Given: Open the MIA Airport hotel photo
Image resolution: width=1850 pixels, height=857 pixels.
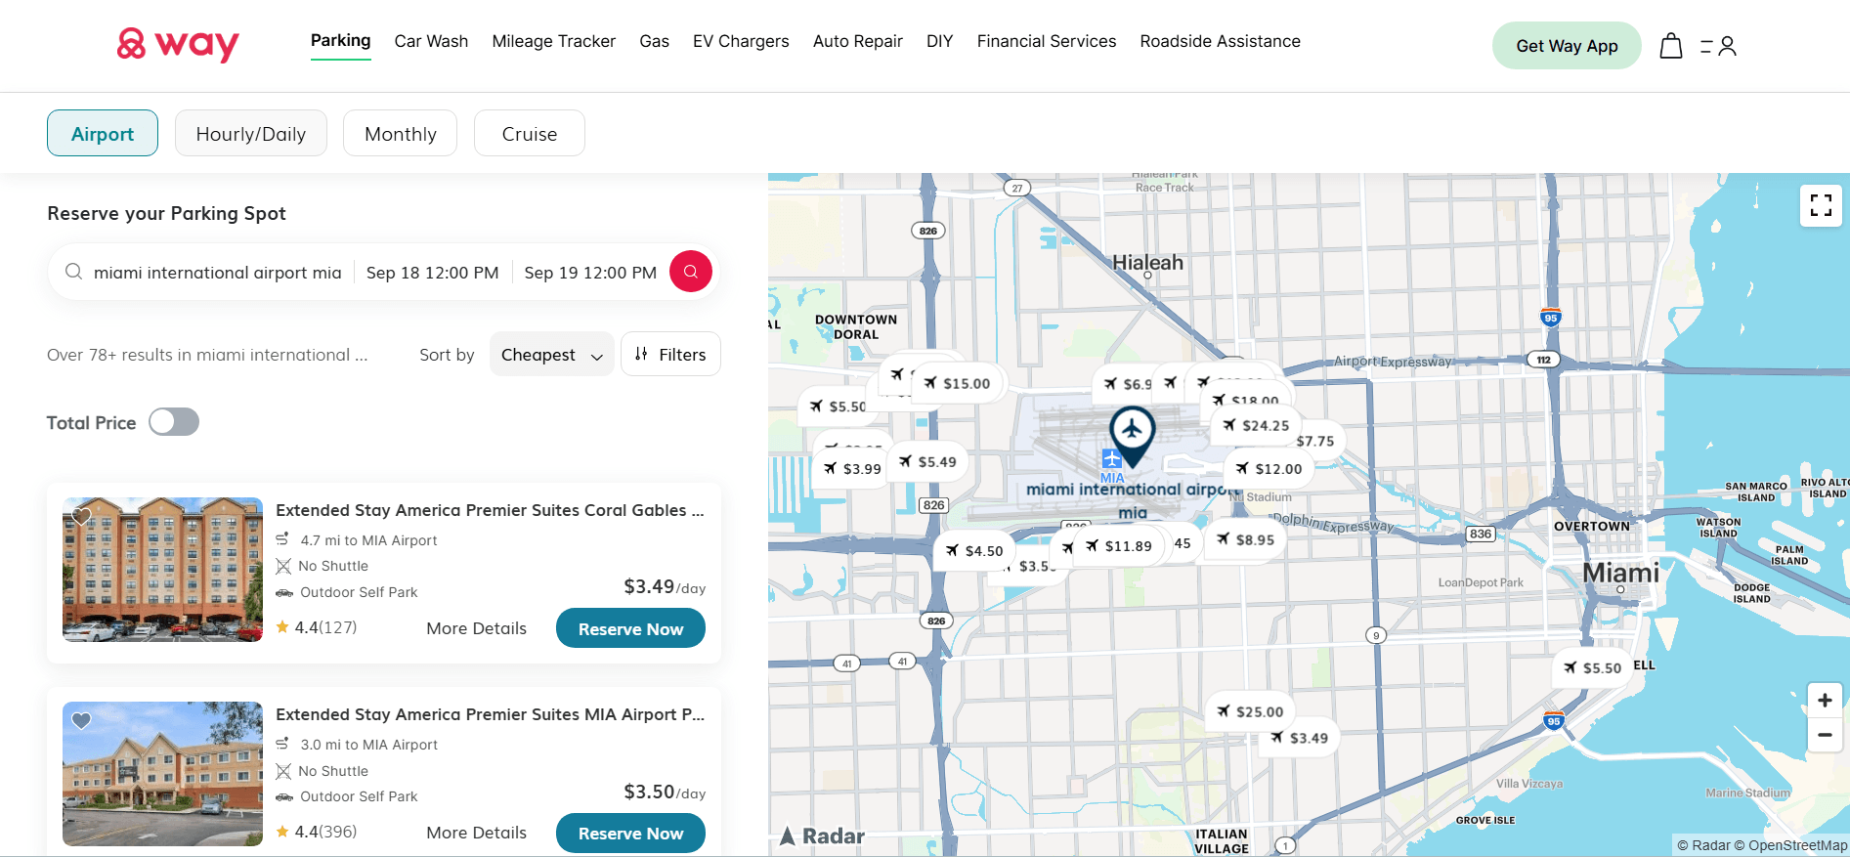Looking at the screenshot, I should [x=162, y=774].
